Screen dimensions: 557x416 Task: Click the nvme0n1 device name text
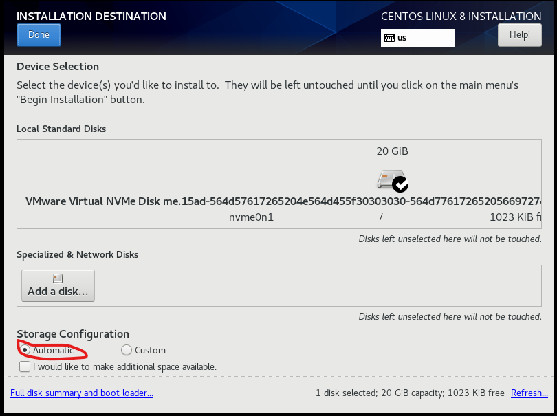coord(251,217)
